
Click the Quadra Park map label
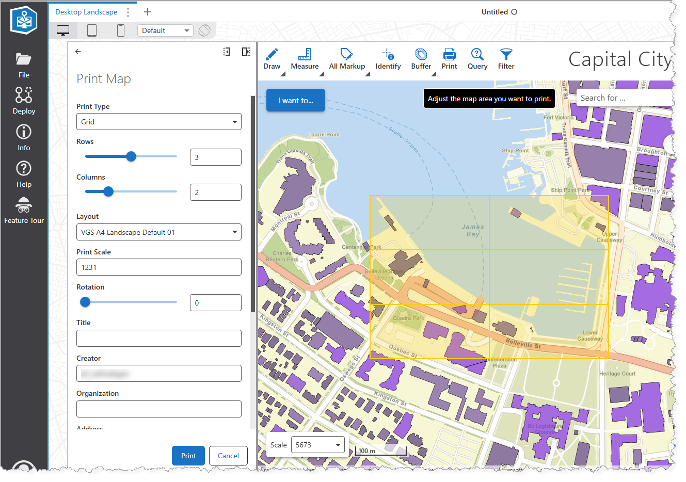pyautogui.click(x=408, y=318)
